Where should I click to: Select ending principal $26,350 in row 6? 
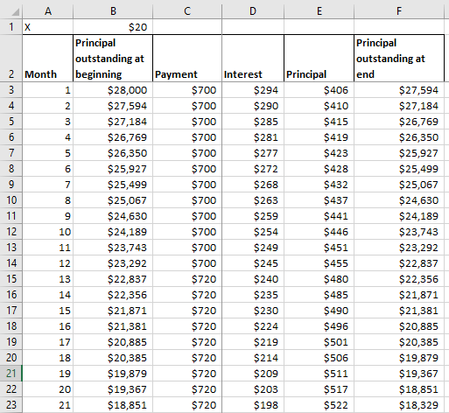coord(399,137)
